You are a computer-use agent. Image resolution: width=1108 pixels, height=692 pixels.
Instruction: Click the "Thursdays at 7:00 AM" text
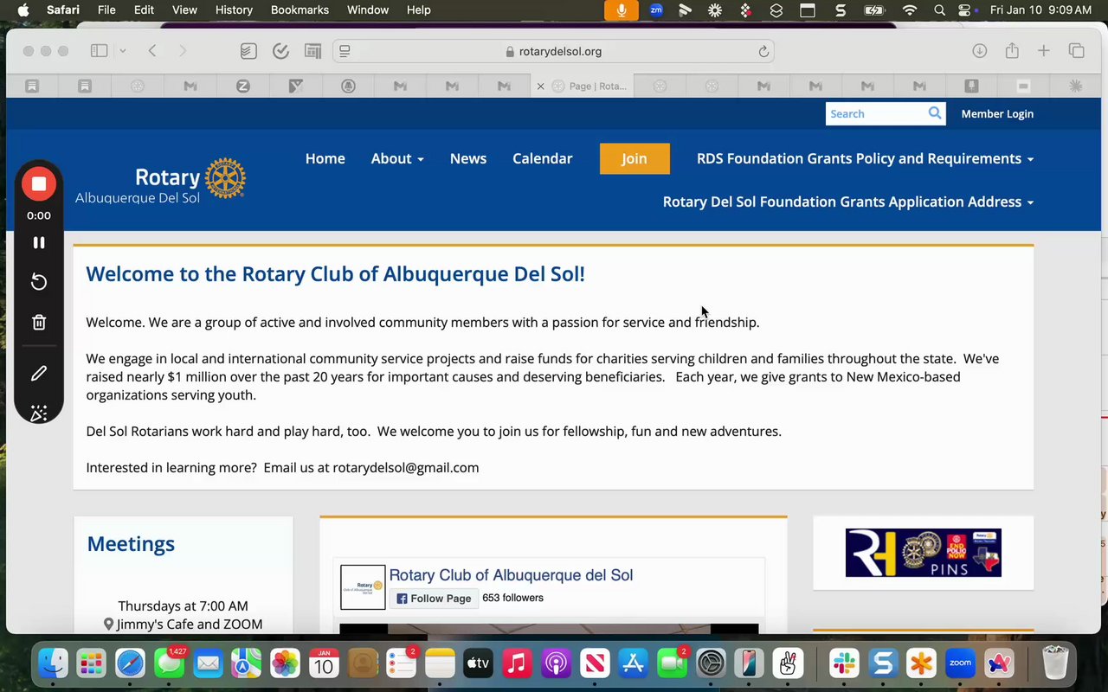coord(184,605)
